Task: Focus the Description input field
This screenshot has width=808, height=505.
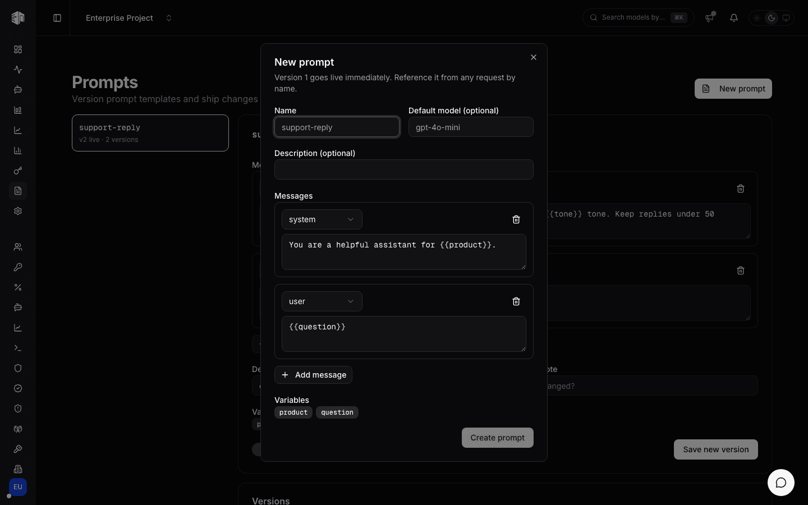Action: click(404, 169)
